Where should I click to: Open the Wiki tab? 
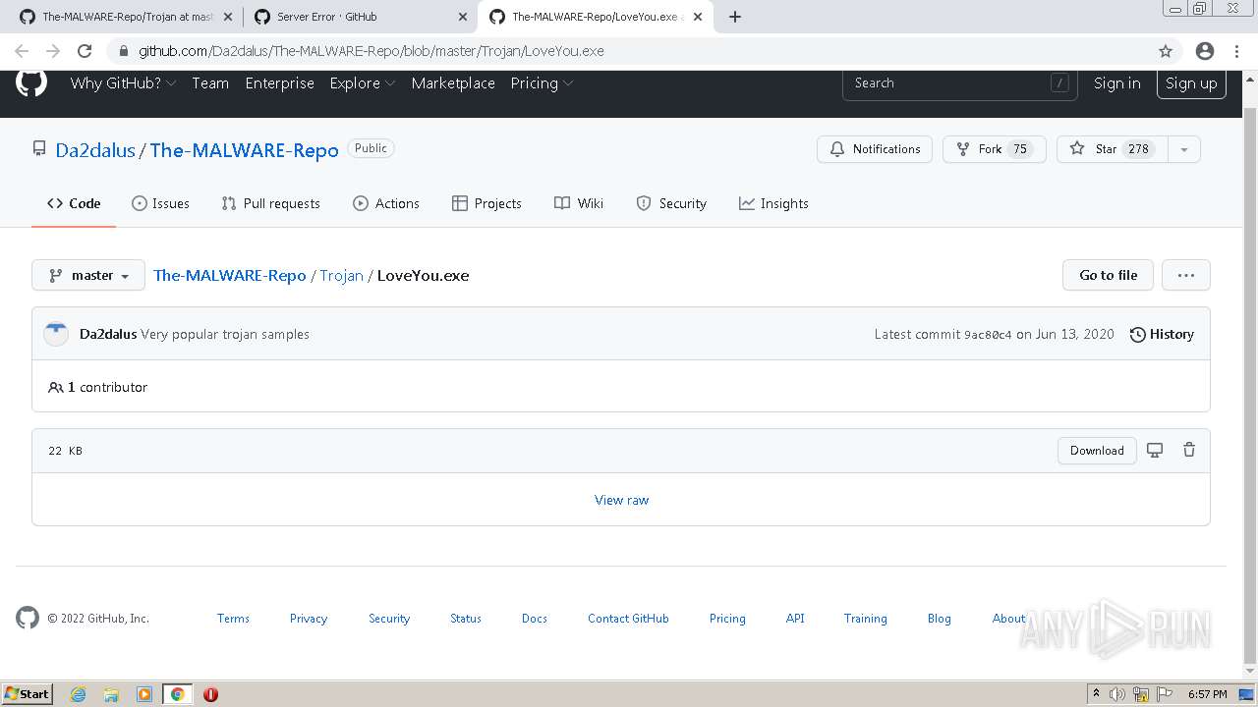pos(579,203)
